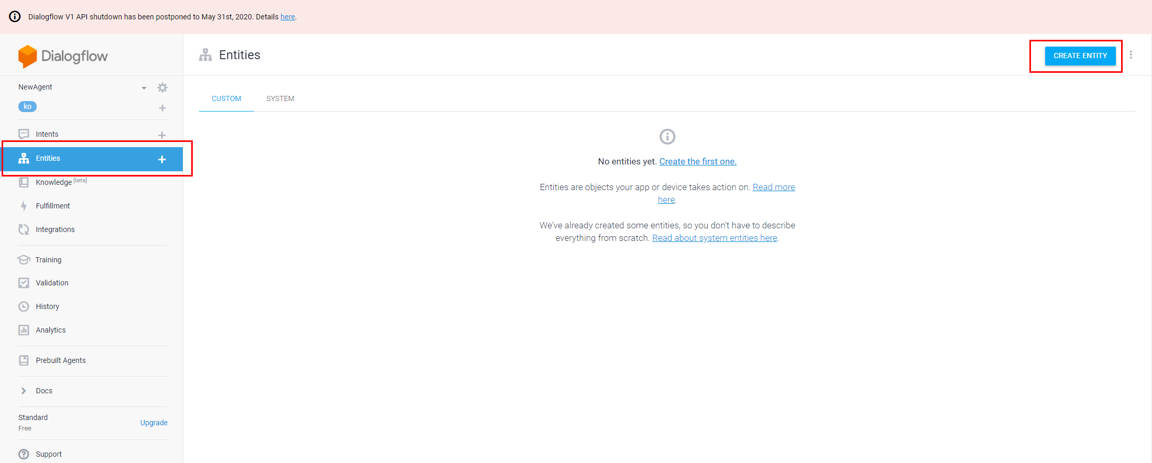Image resolution: width=1152 pixels, height=463 pixels.
Task: Select the ko language badge
Action: click(27, 106)
